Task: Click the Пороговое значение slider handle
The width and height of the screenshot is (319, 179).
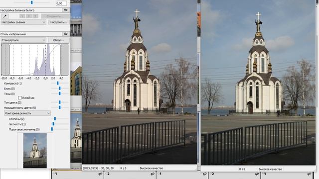Action: [52, 129]
